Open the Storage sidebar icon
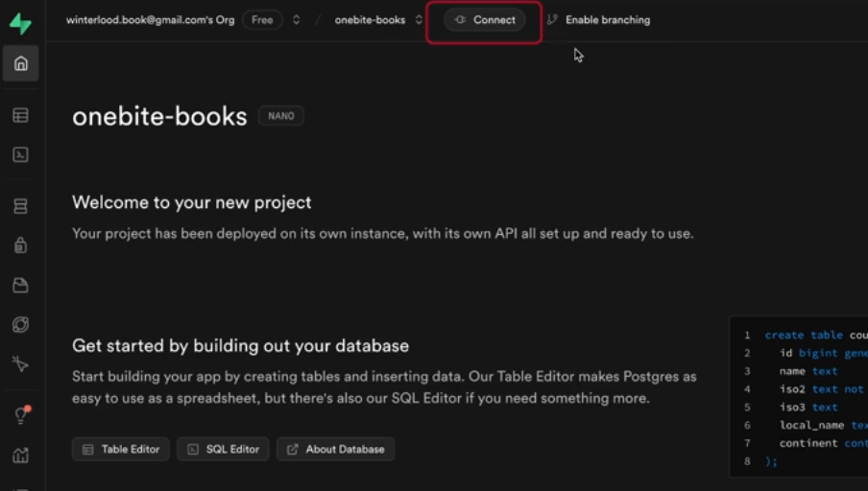This screenshot has height=491, width=868. click(x=20, y=286)
